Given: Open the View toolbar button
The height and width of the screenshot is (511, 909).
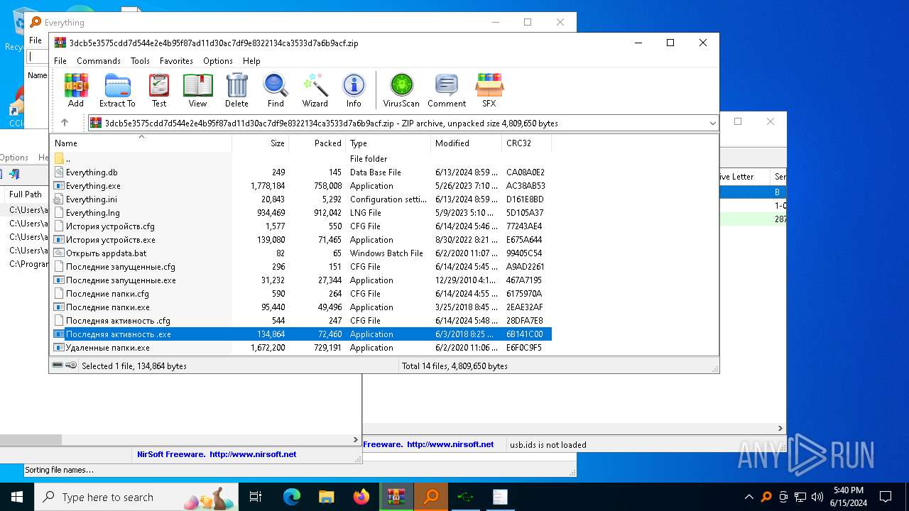Looking at the screenshot, I should (x=197, y=90).
